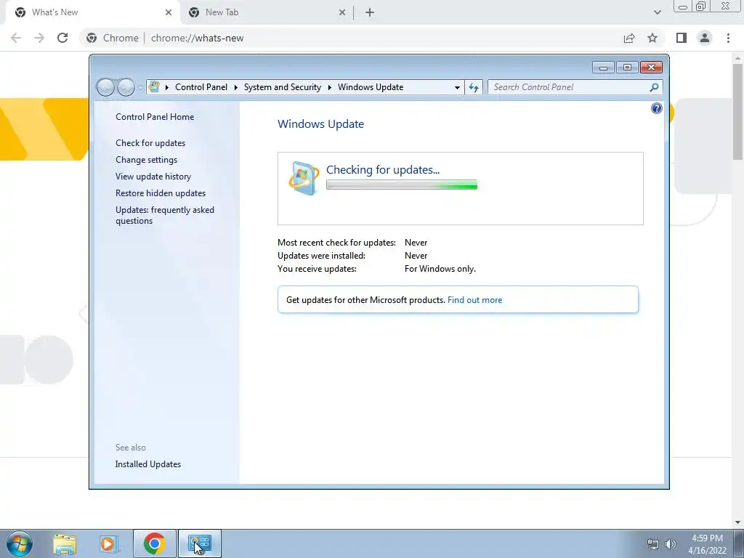This screenshot has width=744, height=558.
Task: Open Installed Updates link
Action: tap(148, 464)
